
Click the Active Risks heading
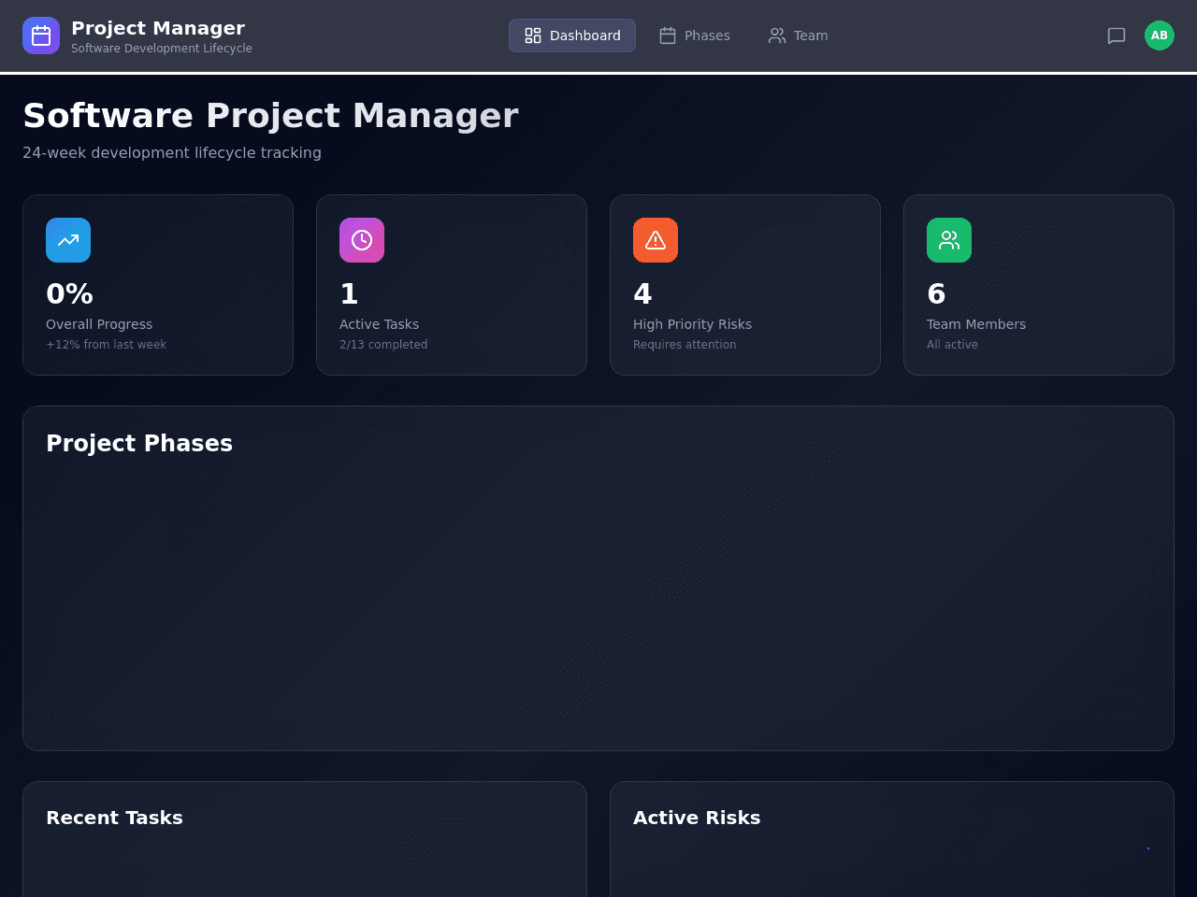[697, 818]
